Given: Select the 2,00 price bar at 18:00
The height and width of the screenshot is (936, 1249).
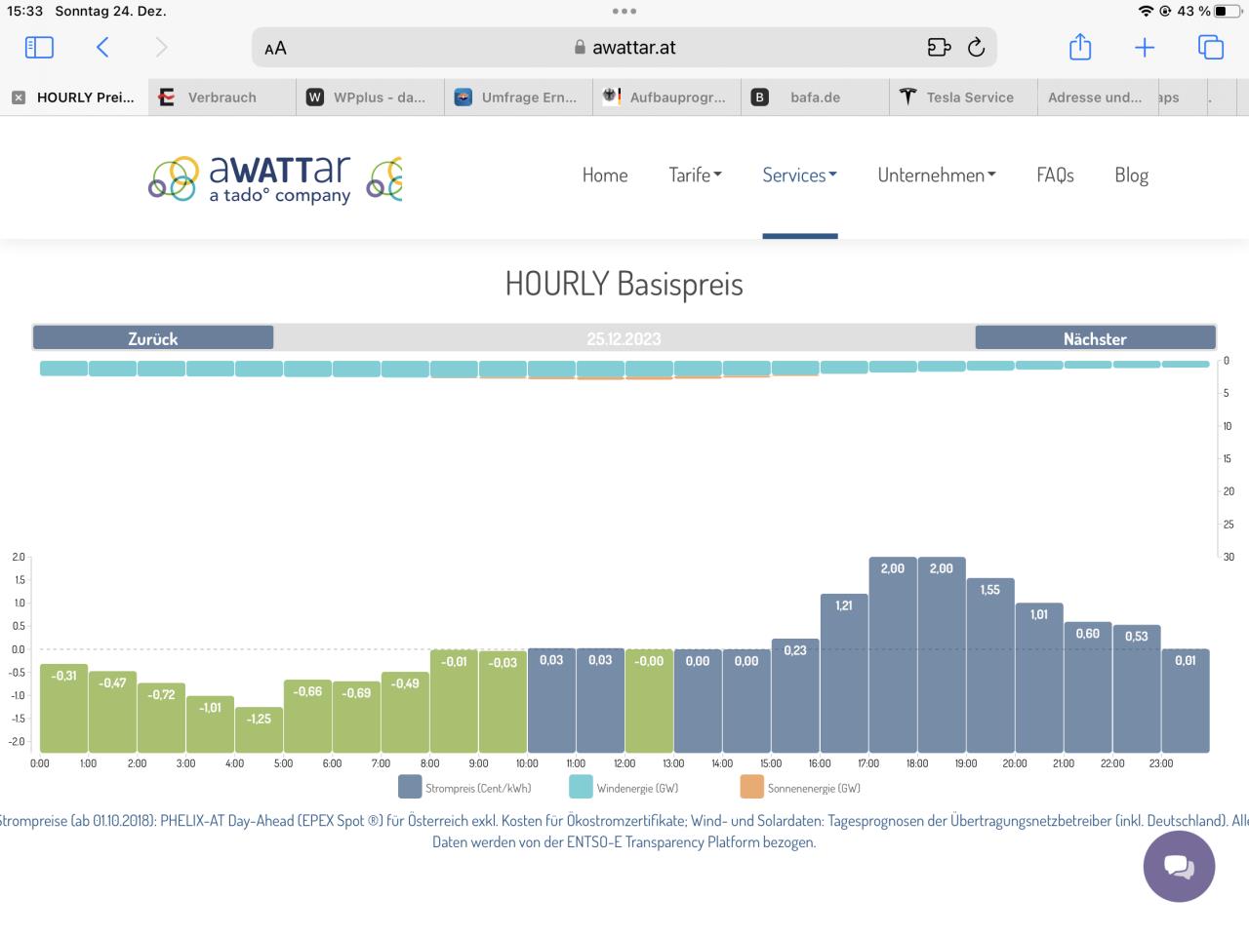Looking at the screenshot, I should coord(942,655).
